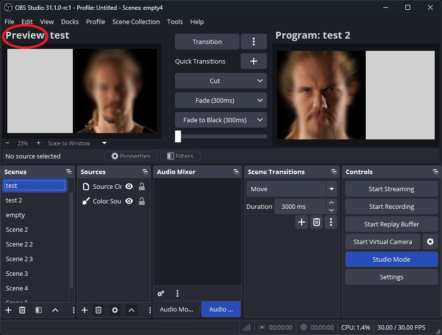
Task: Expand Fade to Black (300ms) dropdown
Action: coord(260,120)
